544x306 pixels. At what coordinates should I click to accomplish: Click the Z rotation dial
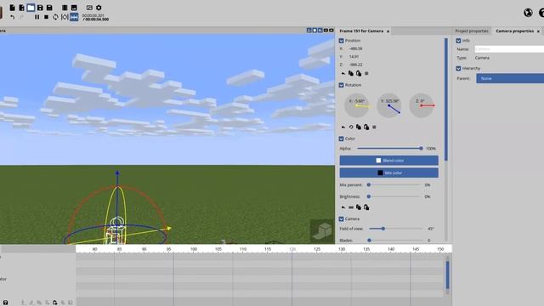422,105
